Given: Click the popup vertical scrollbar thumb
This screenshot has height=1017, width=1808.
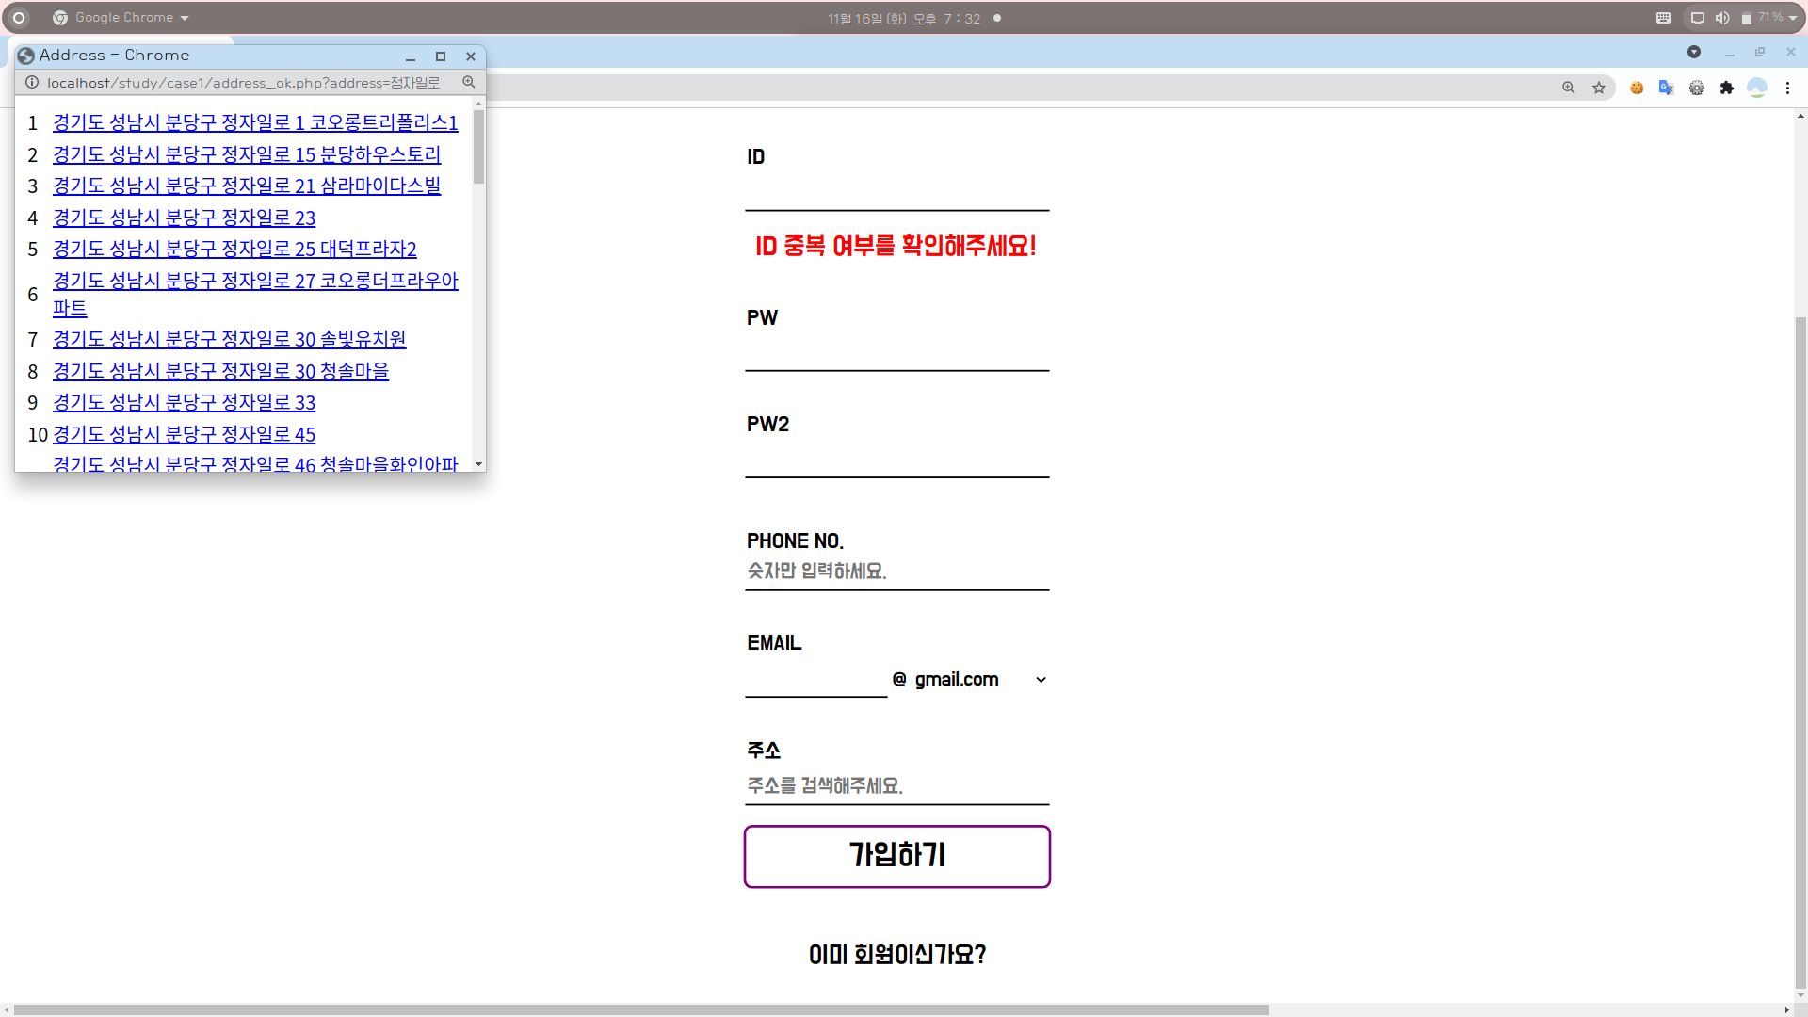Looking at the screenshot, I should pyautogui.click(x=478, y=147).
